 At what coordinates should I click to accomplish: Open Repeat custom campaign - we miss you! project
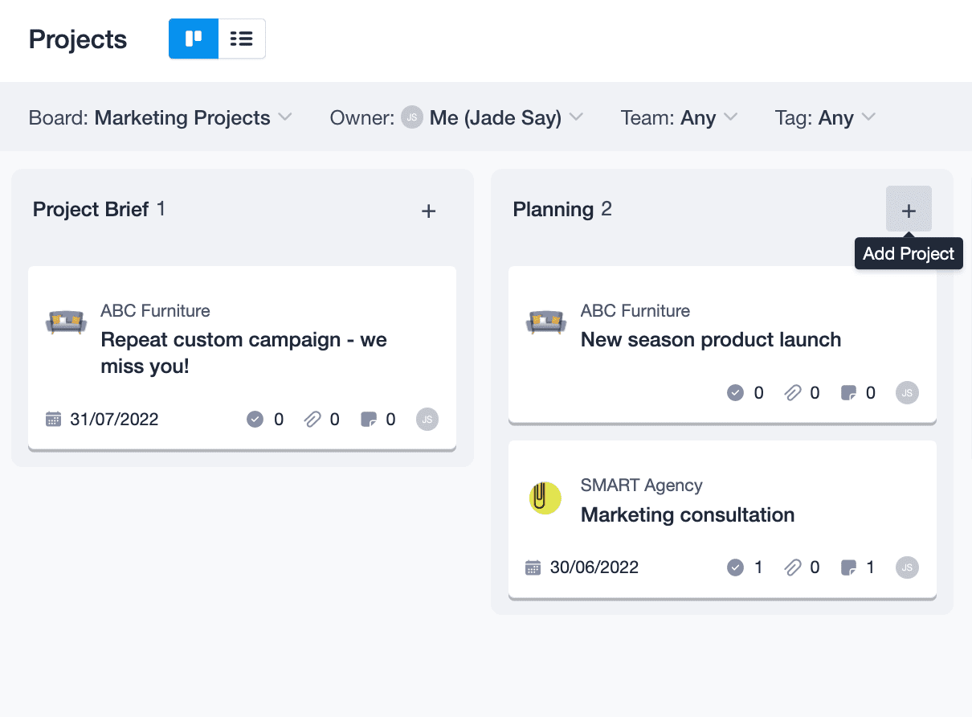(x=243, y=353)
